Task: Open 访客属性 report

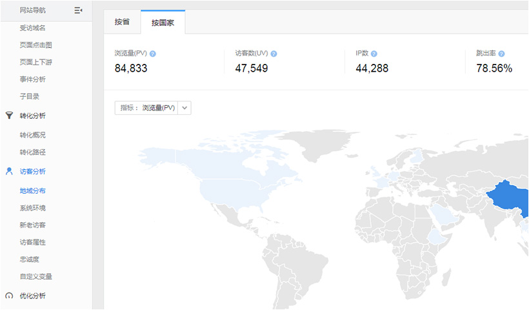Action: coord(33,242)
